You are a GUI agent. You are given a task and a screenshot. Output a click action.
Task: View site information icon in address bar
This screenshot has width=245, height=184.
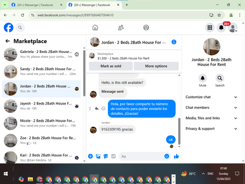tap(33, 15)
